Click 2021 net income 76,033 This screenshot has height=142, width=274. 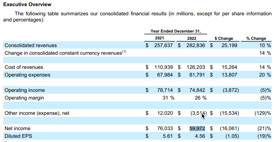coord(165,129)
